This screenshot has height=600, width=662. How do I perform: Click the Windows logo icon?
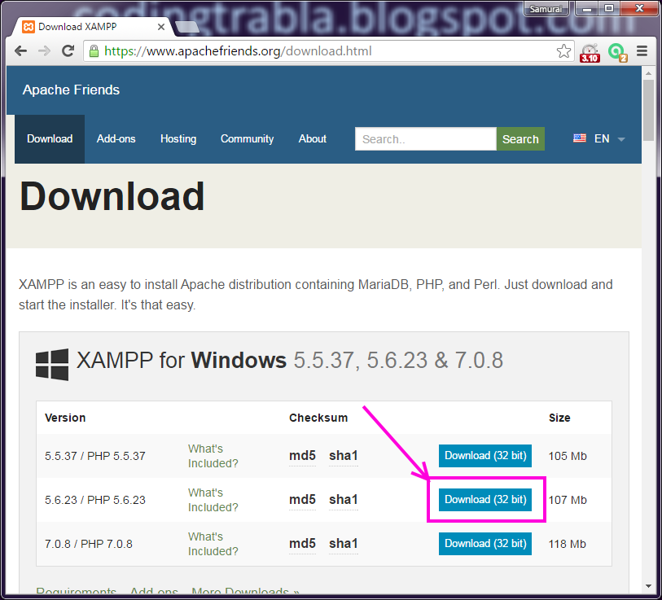[52, 365]
